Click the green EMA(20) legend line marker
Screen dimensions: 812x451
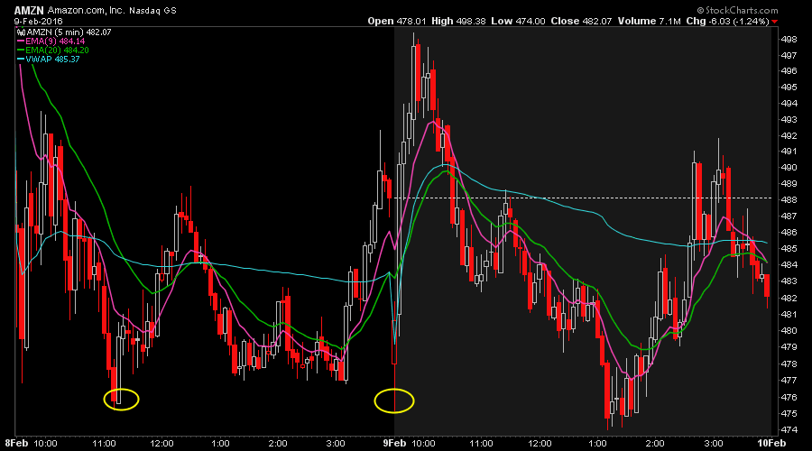[x=21, y=51]
